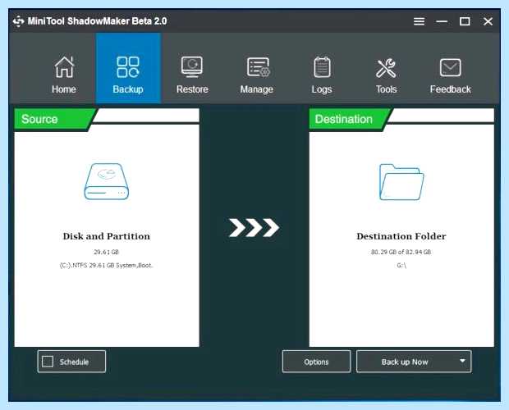This screenshot has width=509, height=410.
Task: Maximize the ShadowMaker window
Action: [465, 21]
